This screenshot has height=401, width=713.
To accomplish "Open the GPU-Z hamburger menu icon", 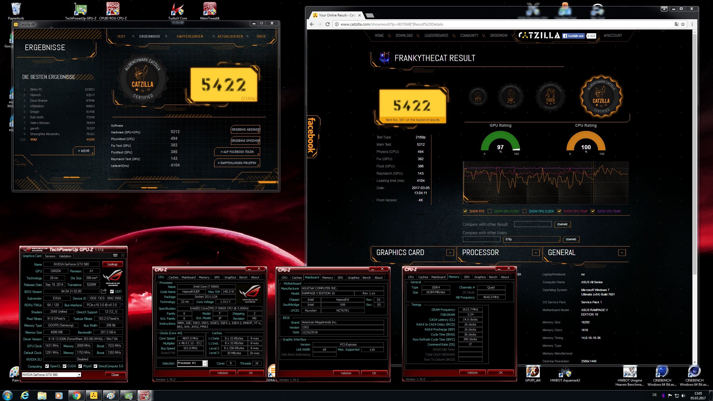I will point(123,255).
